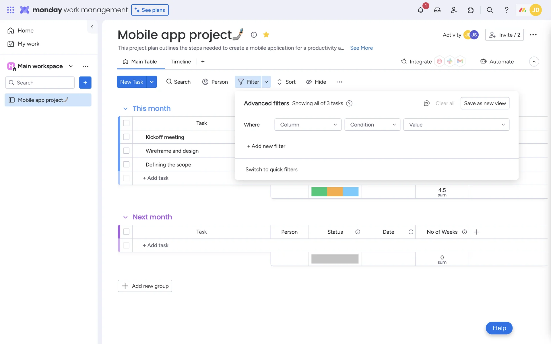Tick the Defining the scope checkbox
The height and width of the screenshot is (344, 551).
[x=126, y=165]
